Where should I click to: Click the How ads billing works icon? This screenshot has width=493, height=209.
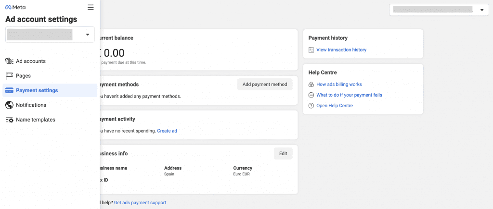(x=311, y=85)
